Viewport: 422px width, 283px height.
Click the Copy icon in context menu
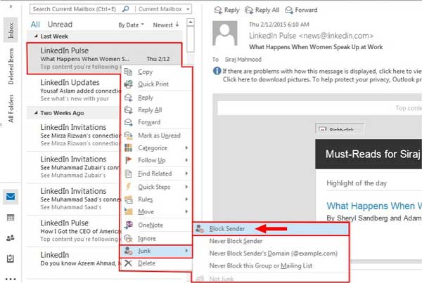point(128,72)
